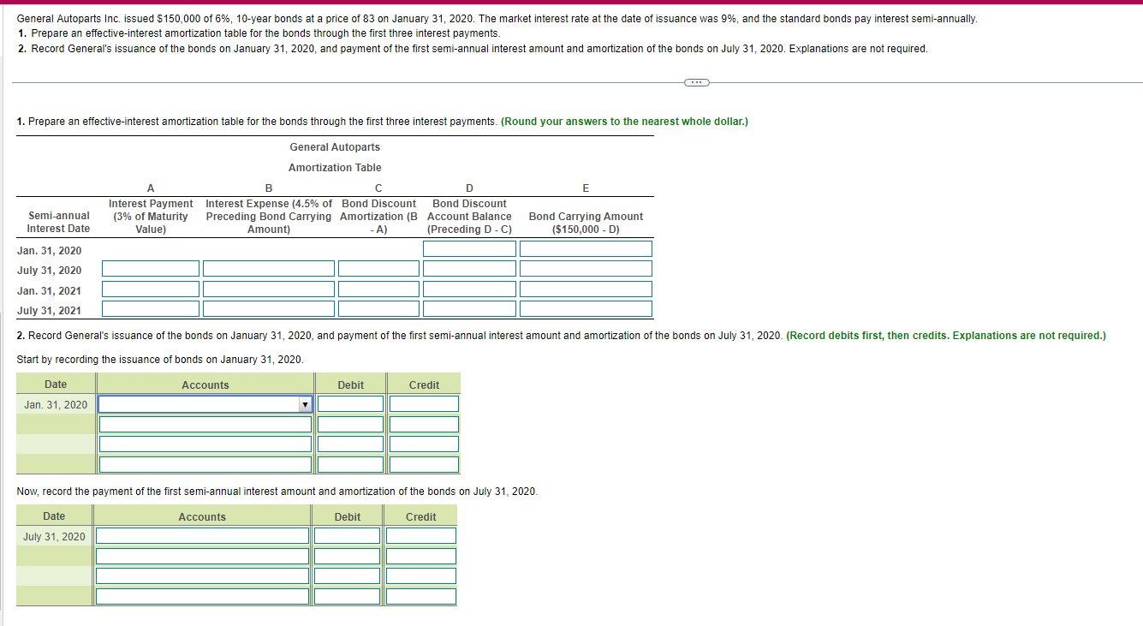Click the July 31, 2020 Interest Expense field
The width and height of the screenshot is (1143, 626).
click(269, 269)
